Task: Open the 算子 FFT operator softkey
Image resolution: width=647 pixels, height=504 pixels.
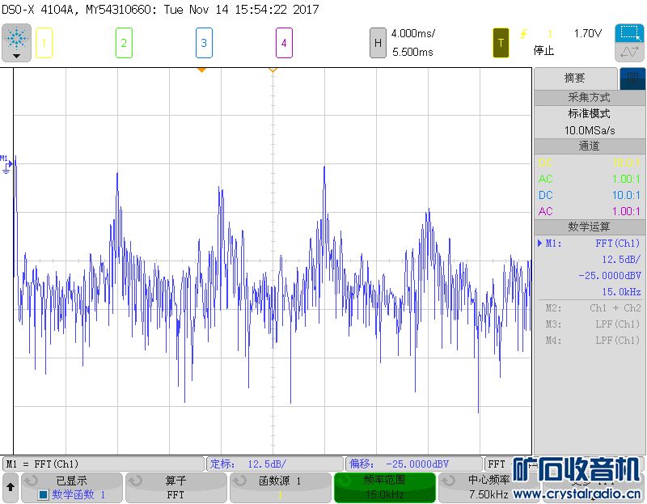Action: 175,488
